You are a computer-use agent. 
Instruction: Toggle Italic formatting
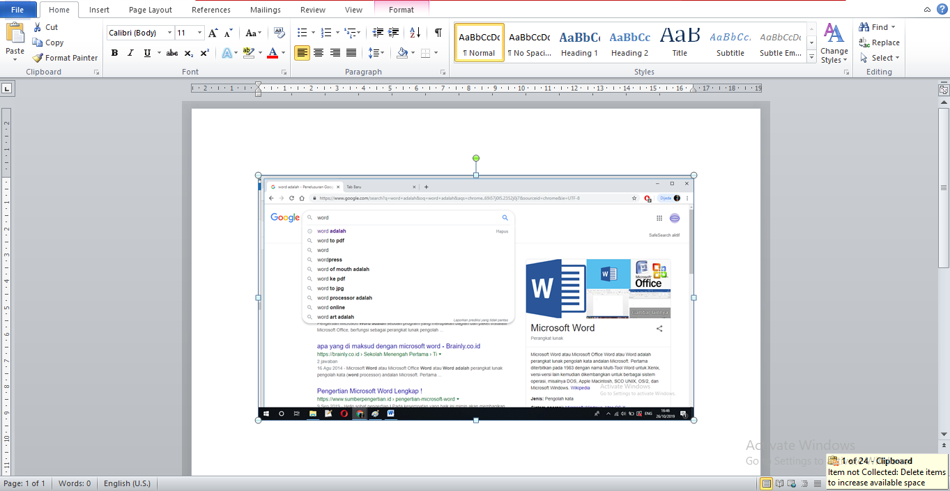(130, 53)
